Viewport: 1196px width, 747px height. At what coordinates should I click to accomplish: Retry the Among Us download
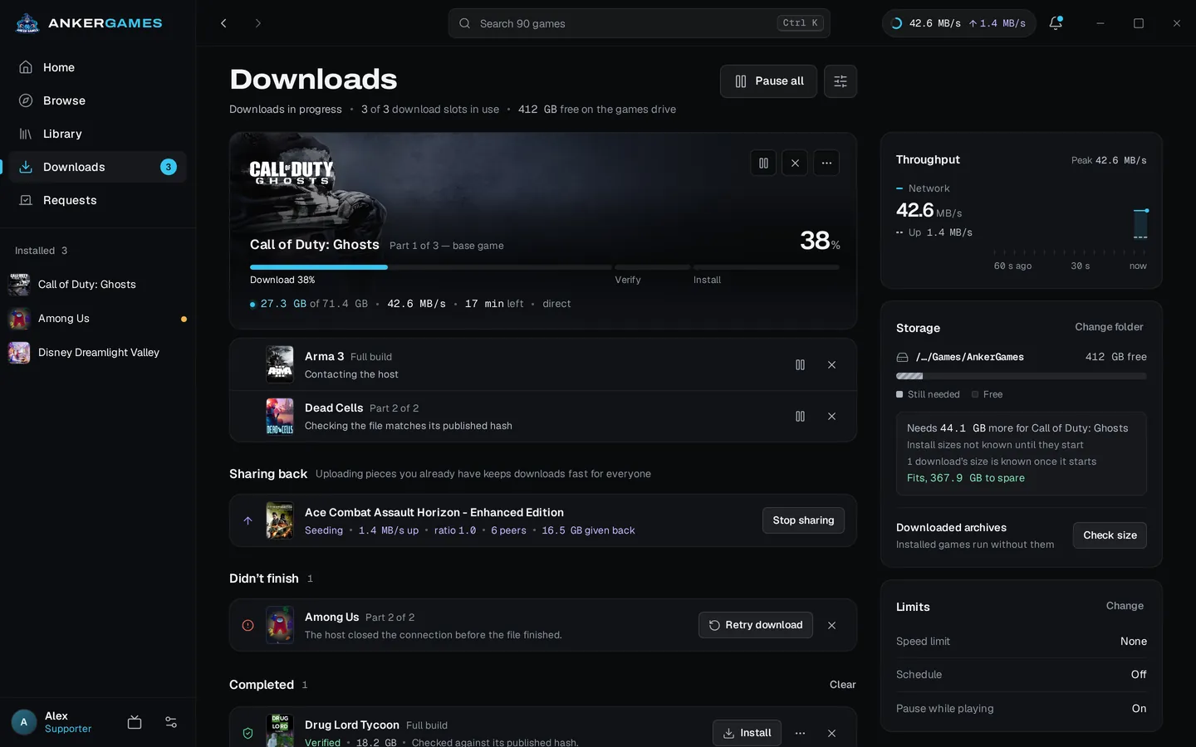(756, 625)
